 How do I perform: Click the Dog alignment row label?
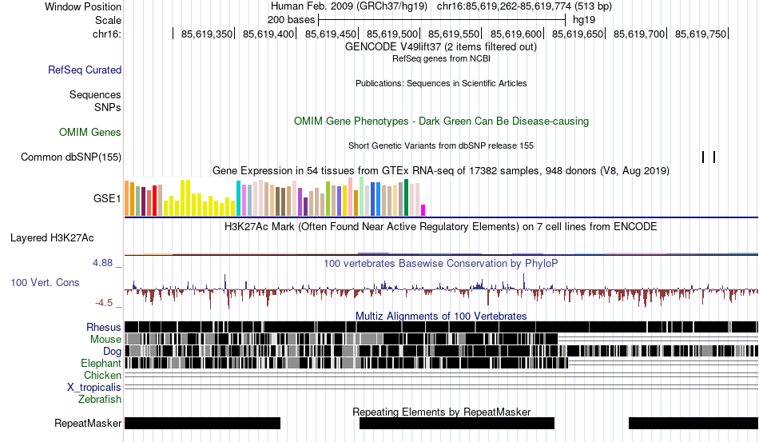(x=112, y=352)
